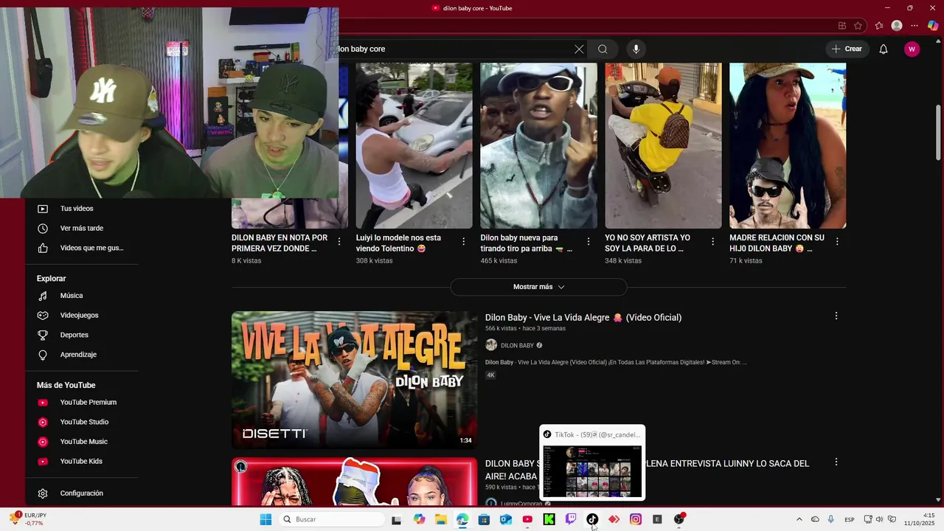Open the Vive La Vida Alegre video title
The image size is (944, 531).
coord(583,318)
